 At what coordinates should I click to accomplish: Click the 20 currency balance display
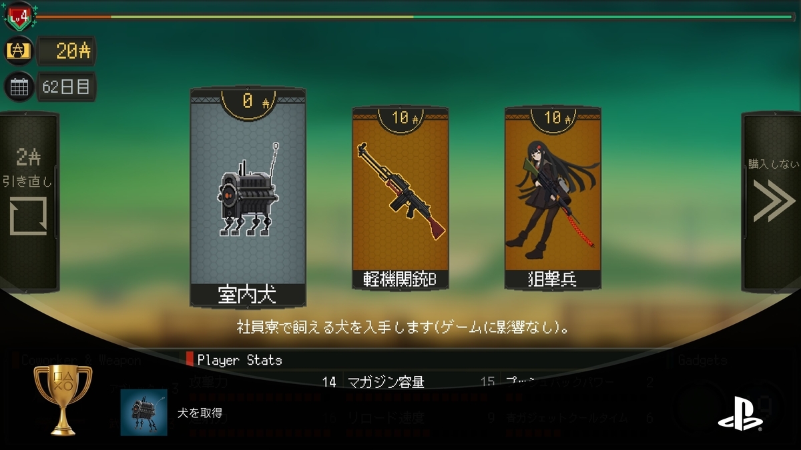tap(67, 51)
